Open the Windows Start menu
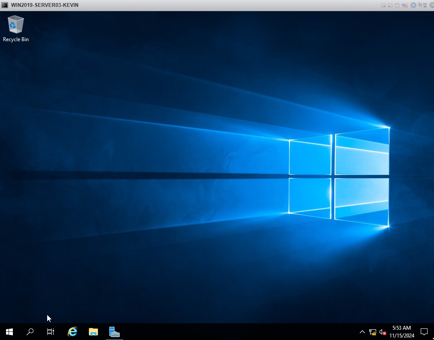 (x=9, y=332)
